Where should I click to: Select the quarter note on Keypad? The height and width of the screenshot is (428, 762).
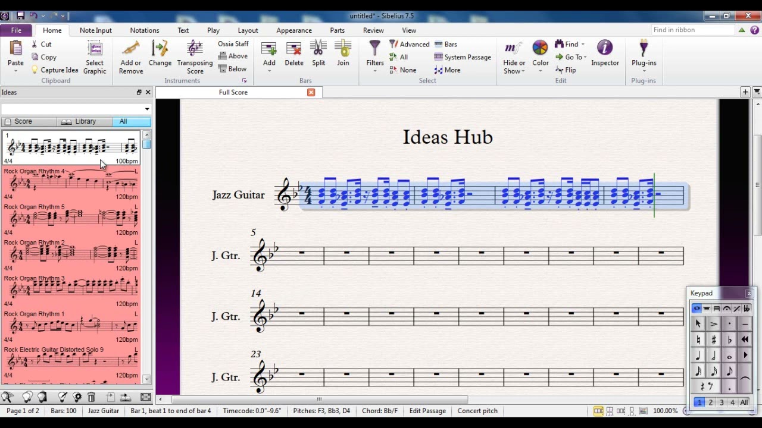698,355
